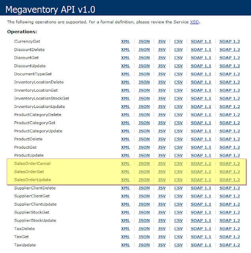Viewport: 251px width, 253px height.
Task: Open XML link for DiscountGet
Action: click(x=125, y=58)
